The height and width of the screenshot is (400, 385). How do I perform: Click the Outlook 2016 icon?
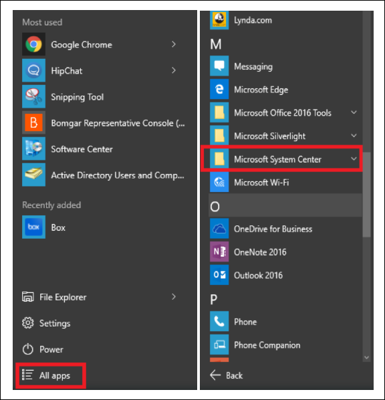coord(219,275)
